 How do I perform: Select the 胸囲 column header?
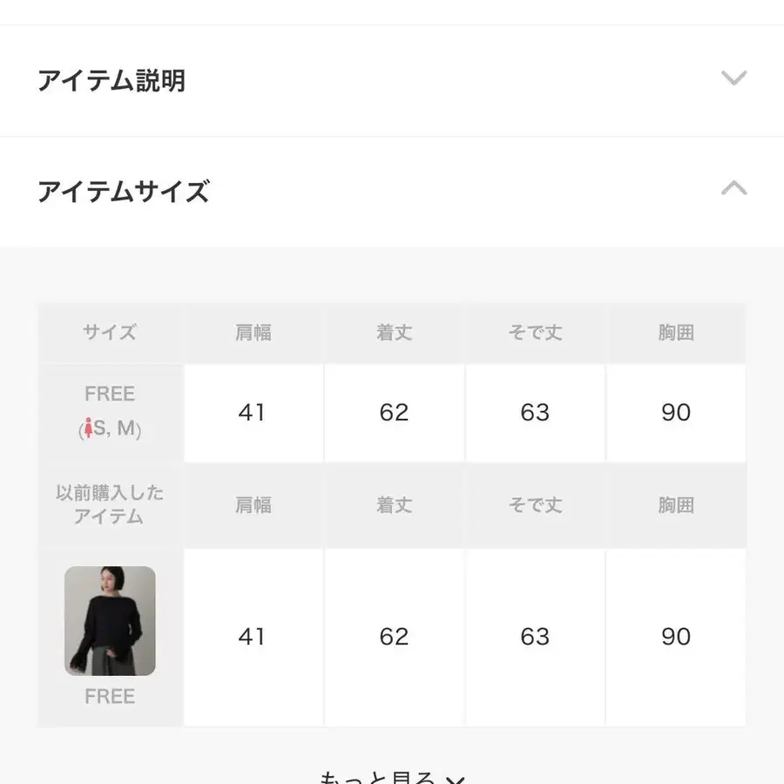[675, 332]
